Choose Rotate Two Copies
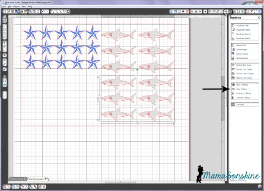264x191 pixels. click(245, 69)
